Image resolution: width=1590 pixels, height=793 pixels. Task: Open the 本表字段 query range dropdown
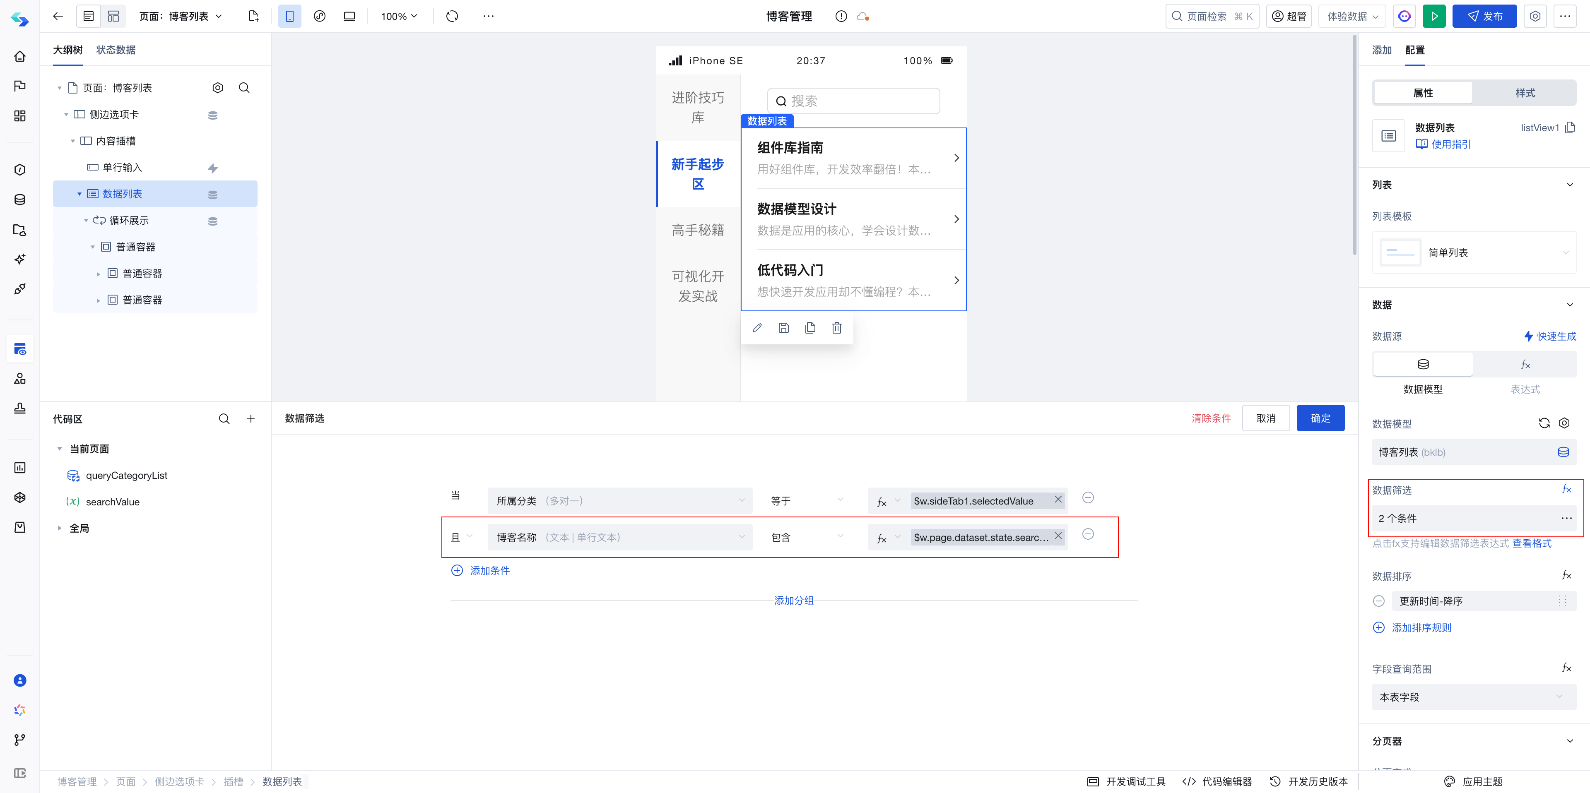pos(1474,697)
